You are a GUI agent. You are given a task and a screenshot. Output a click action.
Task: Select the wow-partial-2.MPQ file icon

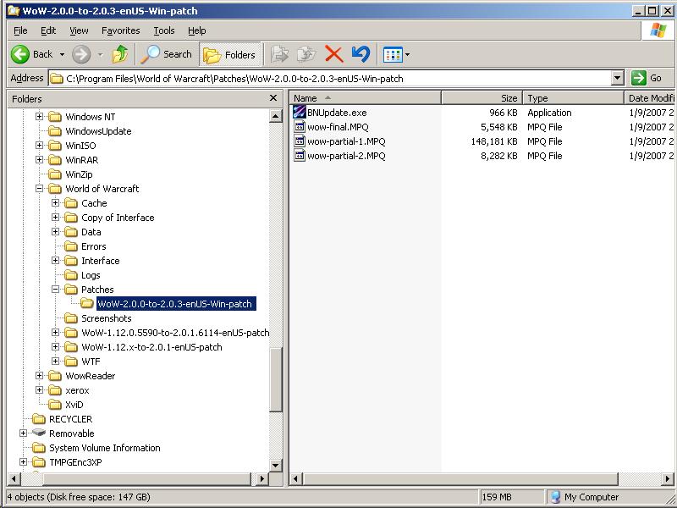pyautogui.click(x=300, y=156)
